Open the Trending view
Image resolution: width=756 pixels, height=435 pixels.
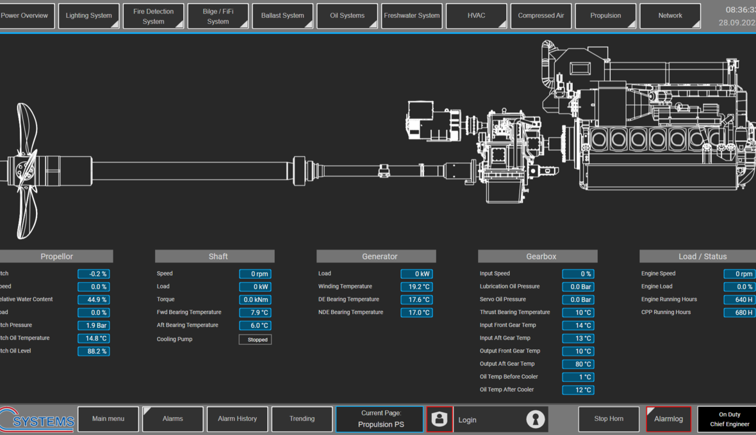[302, 419]
